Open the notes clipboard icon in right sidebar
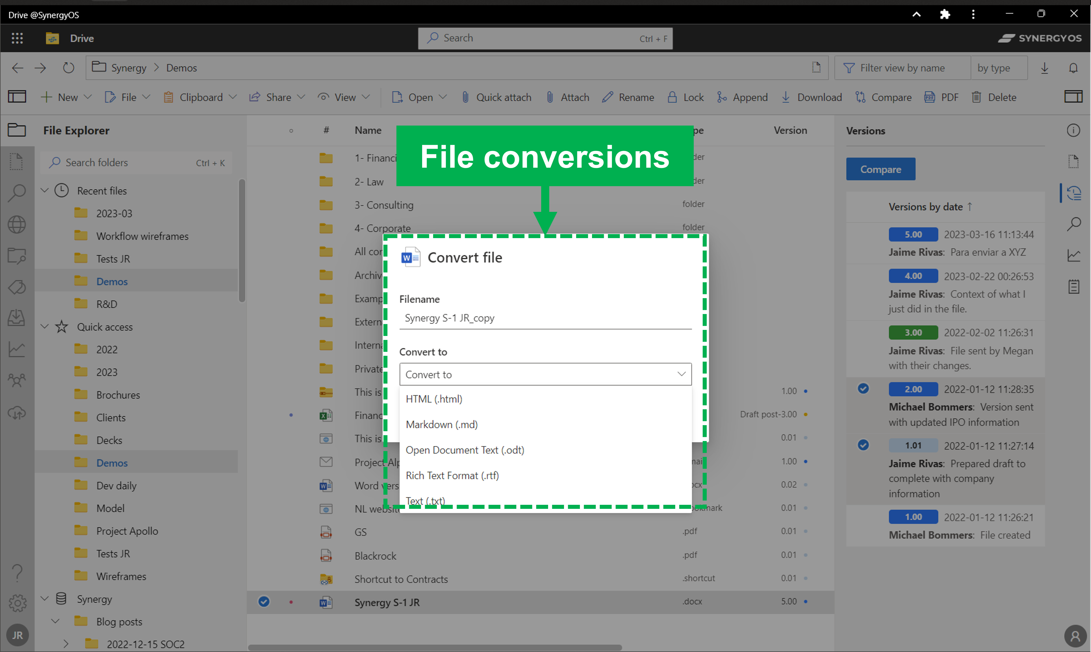The width and height of the screenshot is (1091, 652). point(1073,287)
